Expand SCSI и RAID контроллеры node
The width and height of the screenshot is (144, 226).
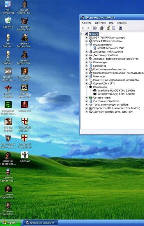86,41
